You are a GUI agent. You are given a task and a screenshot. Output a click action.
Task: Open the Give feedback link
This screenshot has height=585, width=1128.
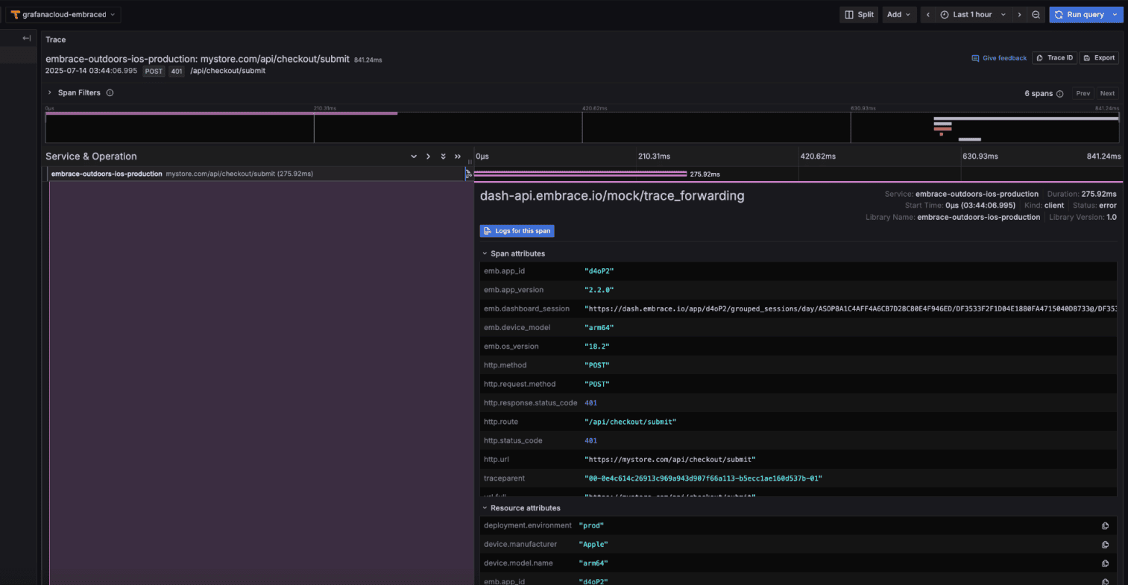tap(999, 58)
